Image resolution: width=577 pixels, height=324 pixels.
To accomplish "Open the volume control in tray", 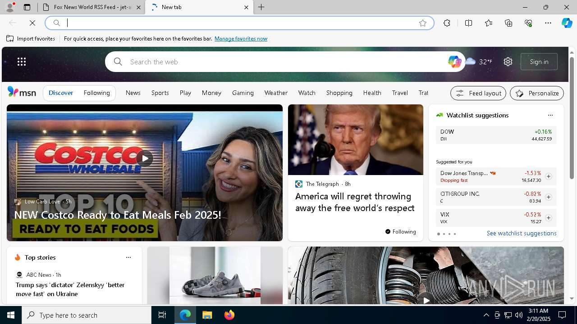I will click(519, 315).
